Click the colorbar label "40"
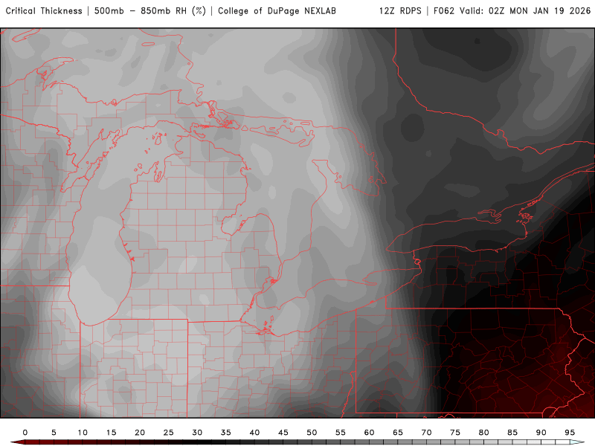 [254, 433]
